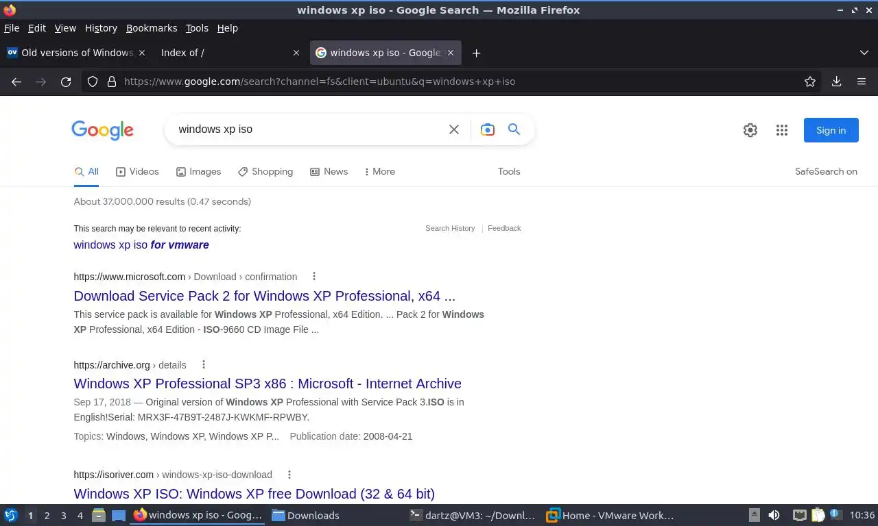This screenshot has height=526, width=878.
Task: Show site security padlock information
Action: point(112,82)
